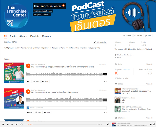Open TFC Facebook LIVE ep2 title
Viewport: 156px width, 127px height.
coord(62,67)
